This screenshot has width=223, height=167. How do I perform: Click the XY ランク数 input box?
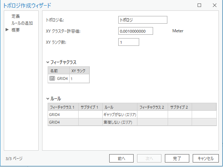click(x=128, y=42)
